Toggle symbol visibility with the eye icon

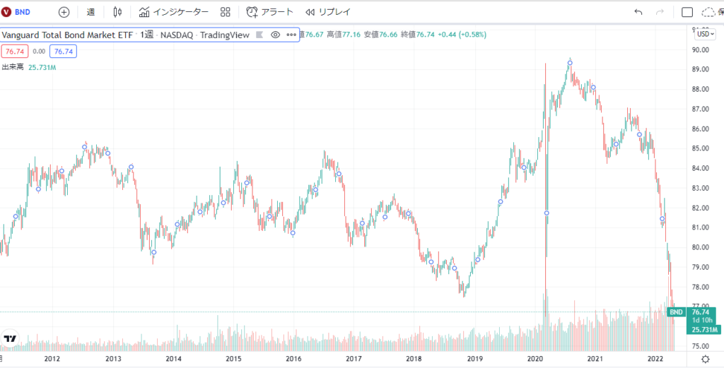pos(275,35)
